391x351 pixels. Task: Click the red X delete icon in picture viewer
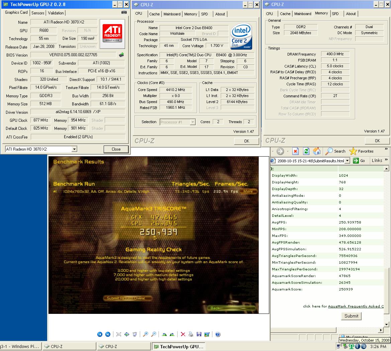coord(183,334)
